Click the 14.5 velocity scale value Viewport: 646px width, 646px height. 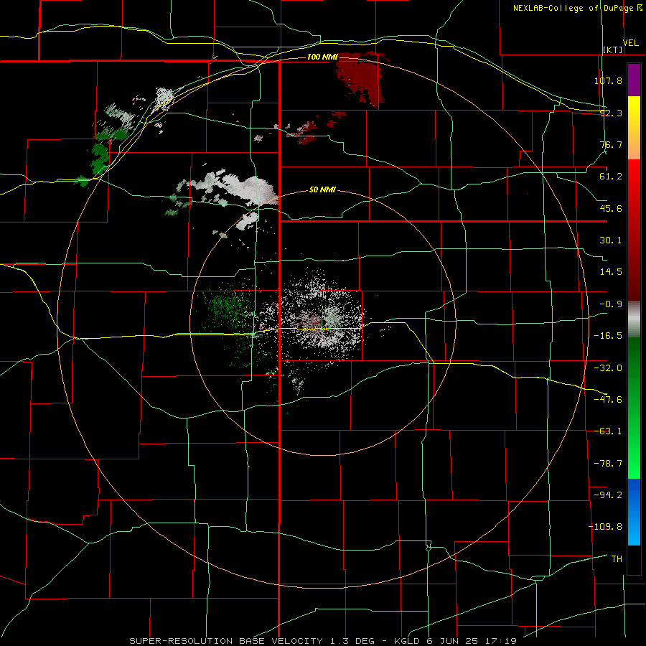(x=611, y=272)
